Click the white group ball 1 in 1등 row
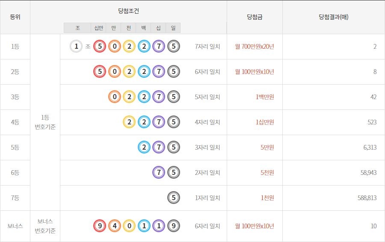The image size is (385, 242). click(x=76, y=46)
